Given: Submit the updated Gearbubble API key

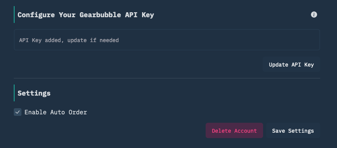Looking at the screenshot, I should pos(291,65).
